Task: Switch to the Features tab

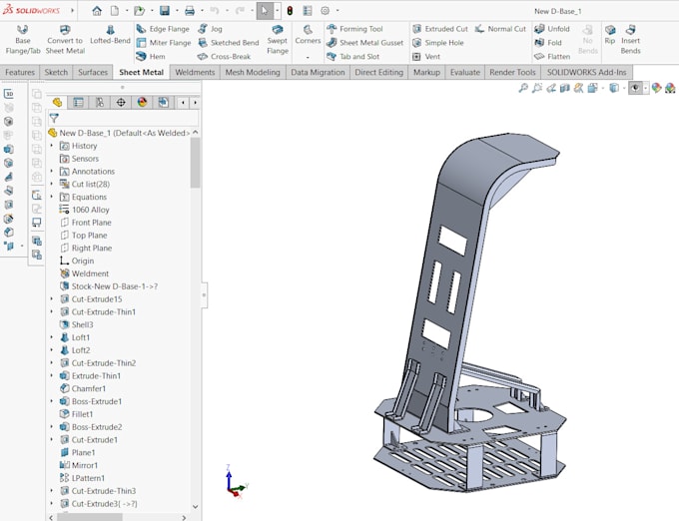Action: tap(20, 72)
